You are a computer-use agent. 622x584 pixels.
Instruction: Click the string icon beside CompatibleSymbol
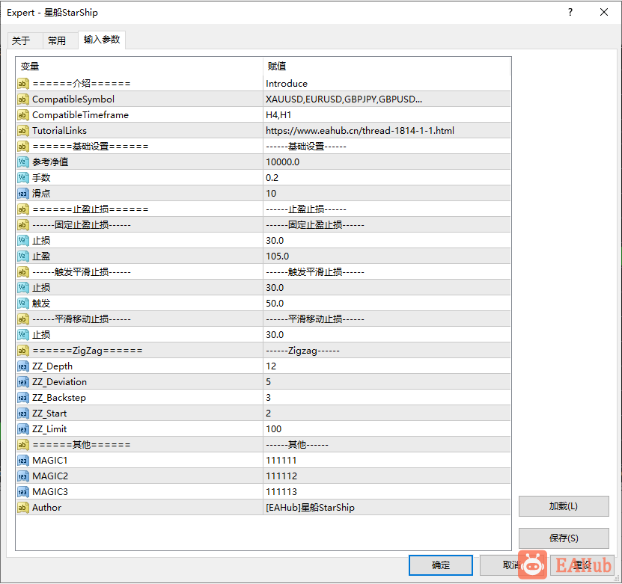tap(23, 99)
